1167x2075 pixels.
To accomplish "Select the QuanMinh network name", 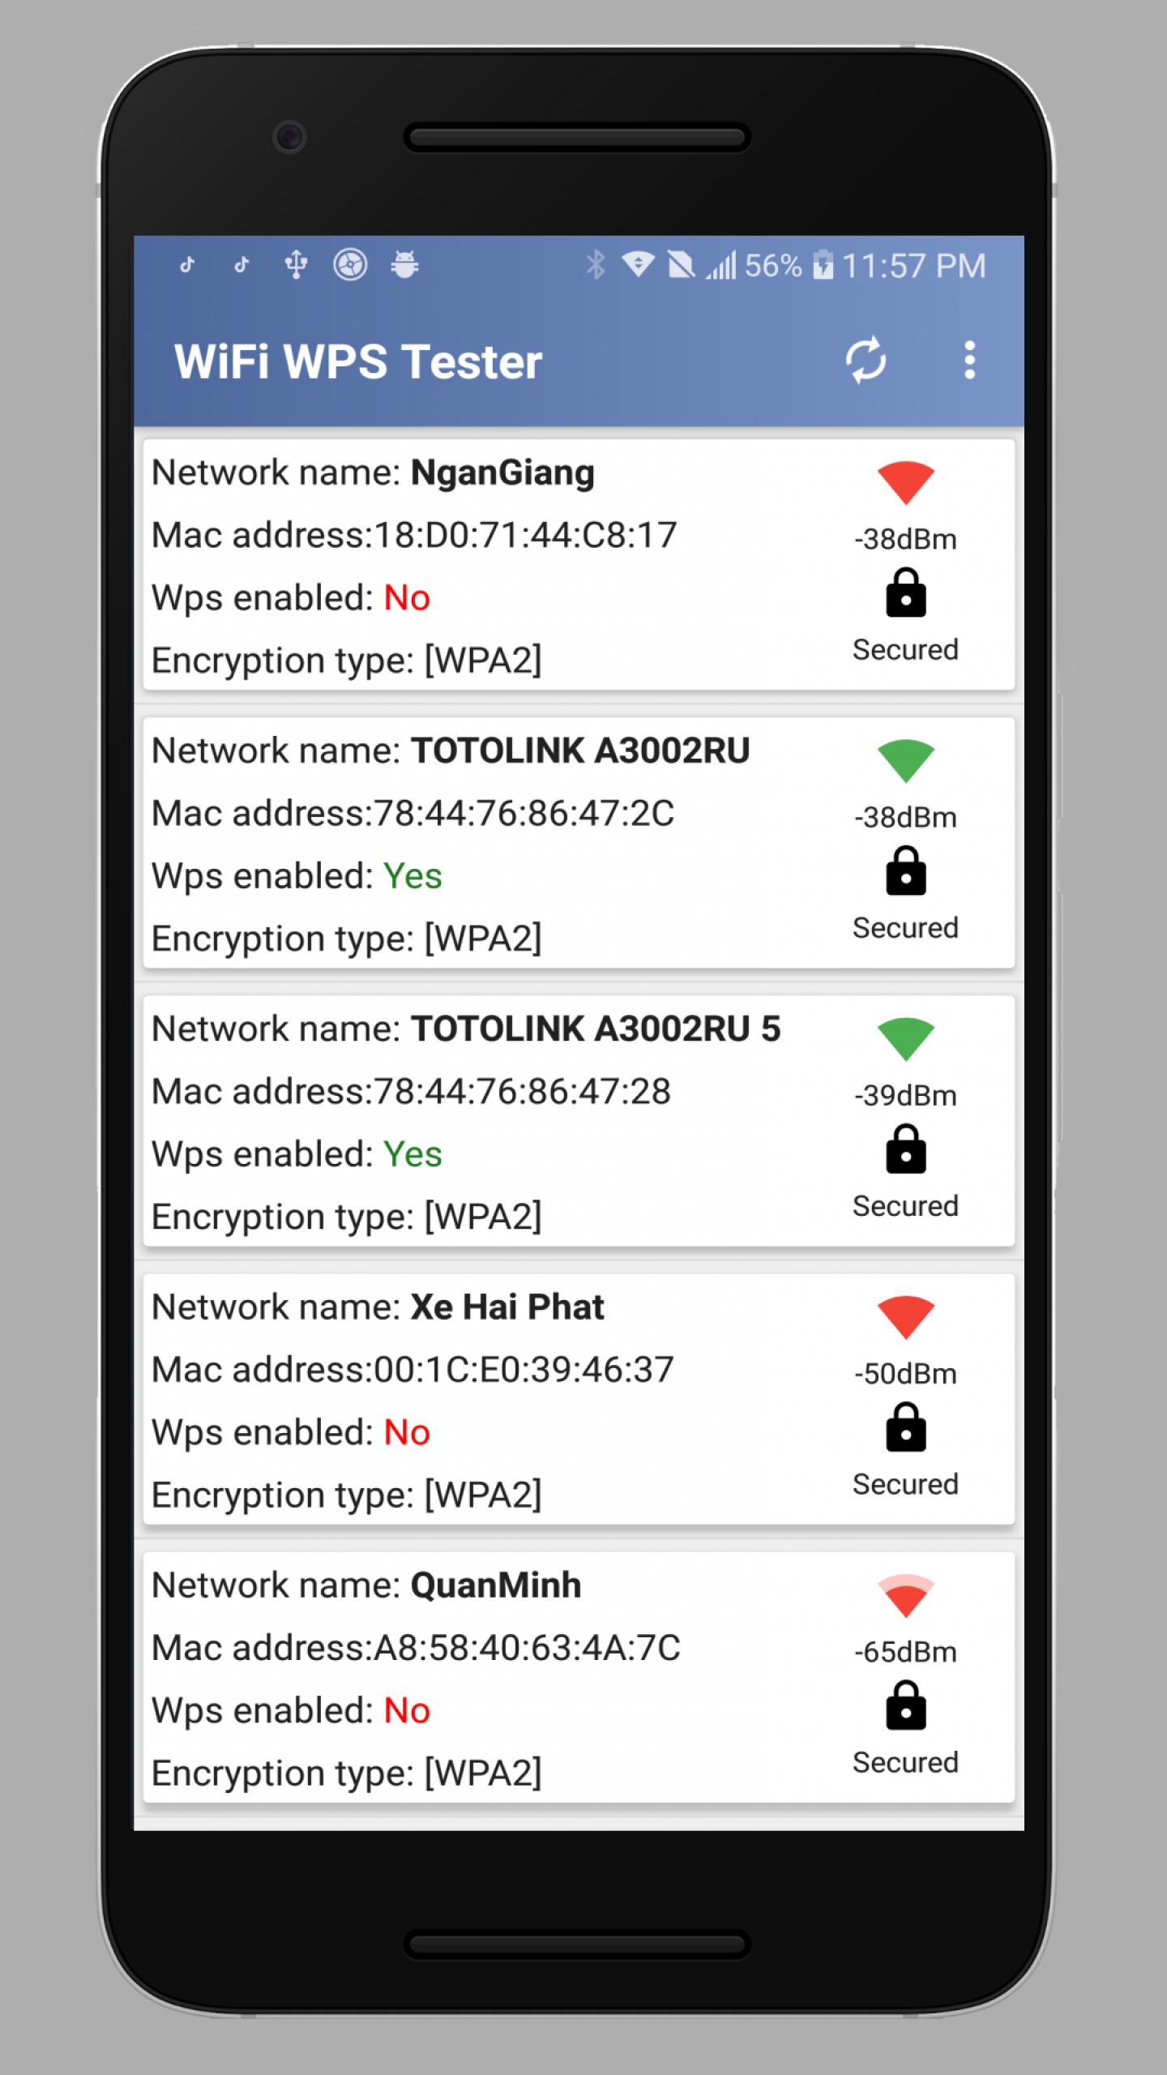I will click(x=496, y=1585).
